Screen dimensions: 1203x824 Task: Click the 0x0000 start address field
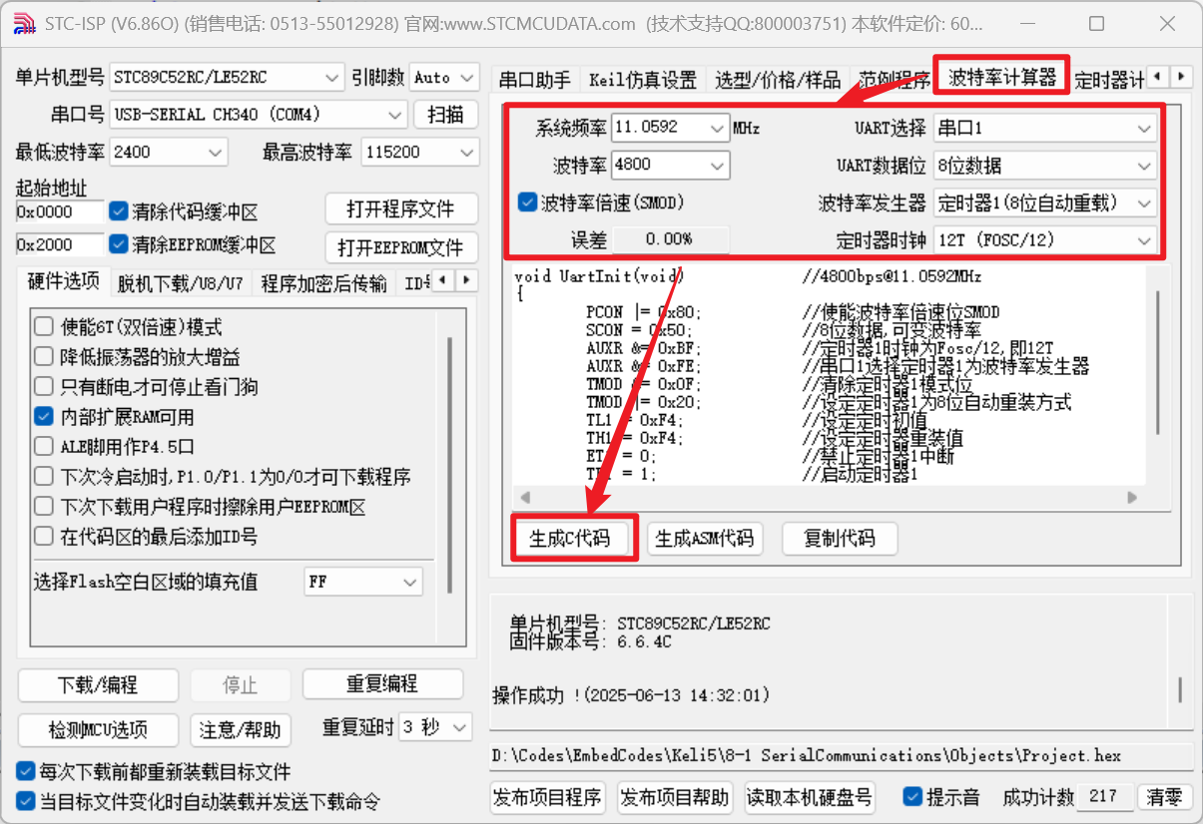point(59,211)
